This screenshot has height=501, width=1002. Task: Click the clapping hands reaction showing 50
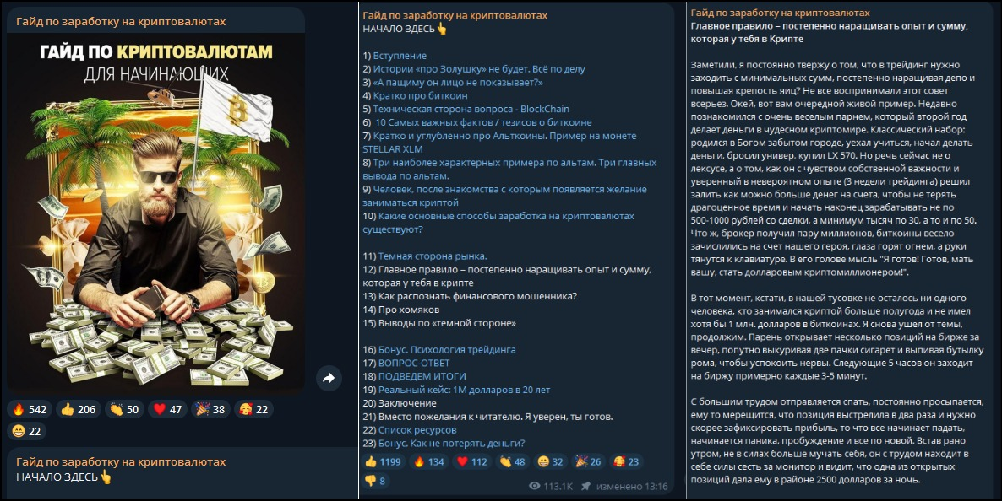pyautogui.click(x=124, y=410)
